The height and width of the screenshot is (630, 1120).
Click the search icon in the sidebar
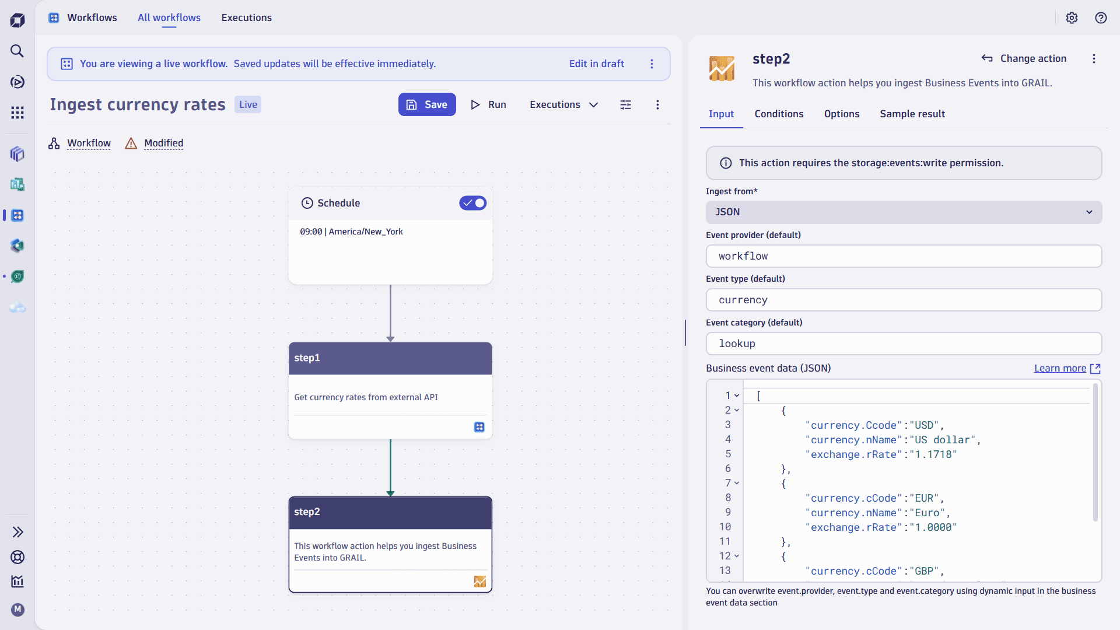(17, 51)
